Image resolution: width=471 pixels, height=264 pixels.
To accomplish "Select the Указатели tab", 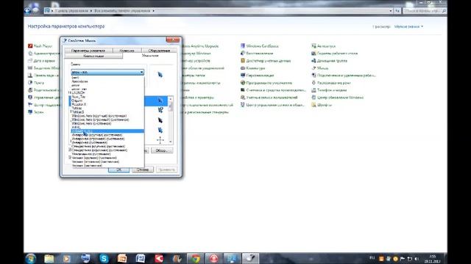I will (x=150, y=56).
